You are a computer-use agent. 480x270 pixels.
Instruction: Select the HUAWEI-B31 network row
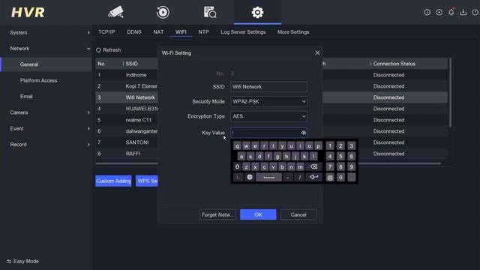point(127,109)
